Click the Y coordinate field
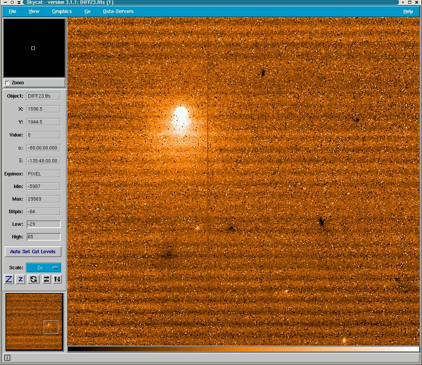422x365 pixels. pos(43,122)
